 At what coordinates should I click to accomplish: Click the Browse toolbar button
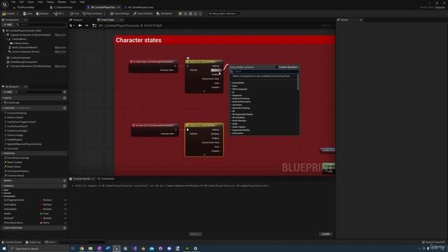coord(43,13)
